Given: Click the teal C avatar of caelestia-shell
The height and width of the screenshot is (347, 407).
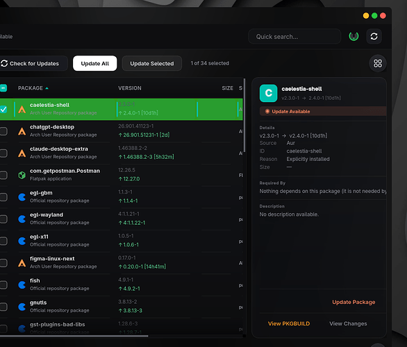Looking at the screenshot, I should [268, 93].
